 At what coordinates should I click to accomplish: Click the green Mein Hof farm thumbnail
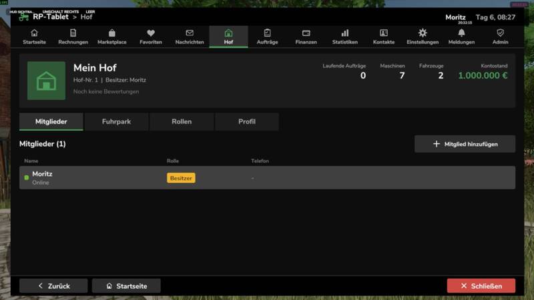(x=46, y=81)
